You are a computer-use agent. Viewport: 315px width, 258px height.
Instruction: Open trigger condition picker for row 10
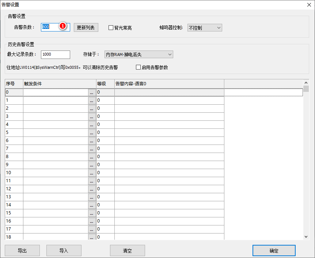(x=92, y=173)
